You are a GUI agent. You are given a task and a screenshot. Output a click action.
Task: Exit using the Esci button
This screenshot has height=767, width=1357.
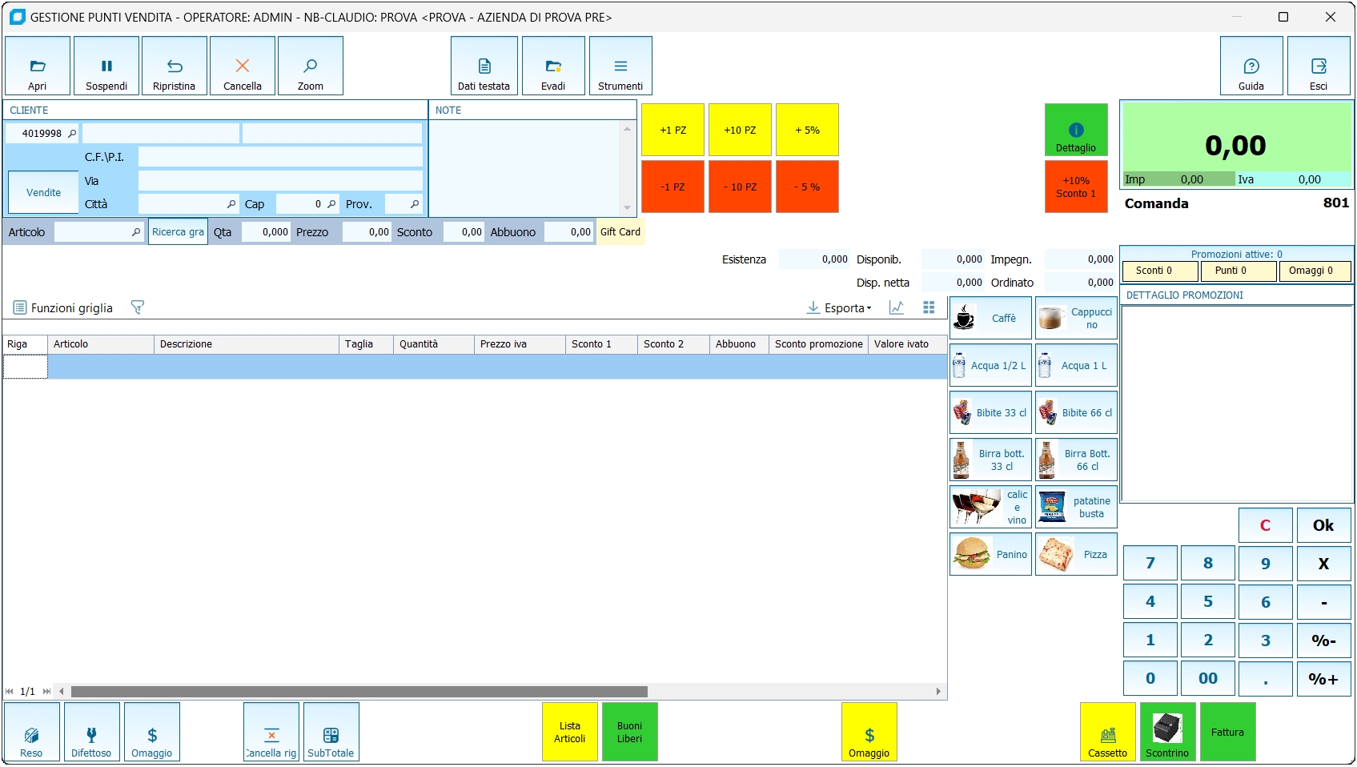(1319, 66)
